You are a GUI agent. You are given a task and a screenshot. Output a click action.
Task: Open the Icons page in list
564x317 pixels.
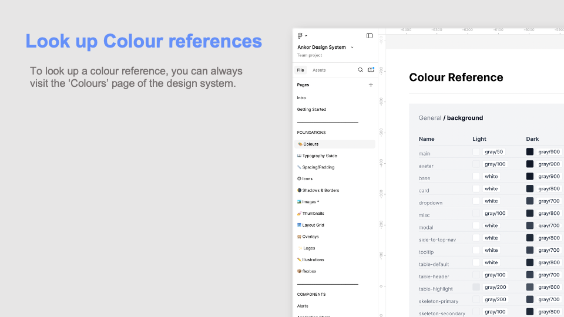point(307,178)
